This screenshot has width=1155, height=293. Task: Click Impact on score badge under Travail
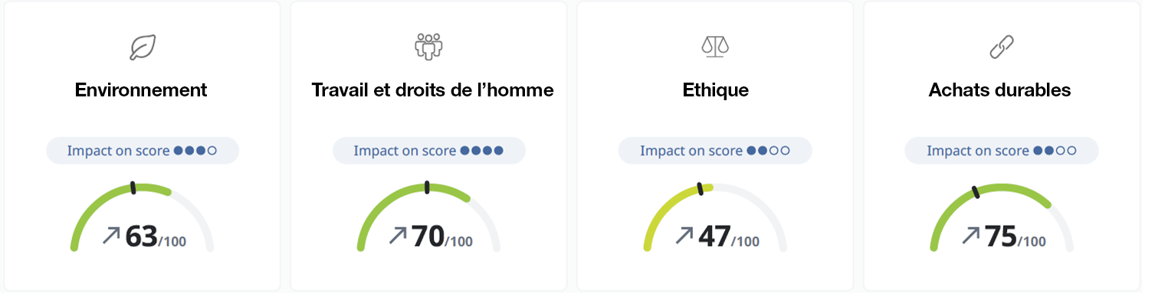point(429,151)
